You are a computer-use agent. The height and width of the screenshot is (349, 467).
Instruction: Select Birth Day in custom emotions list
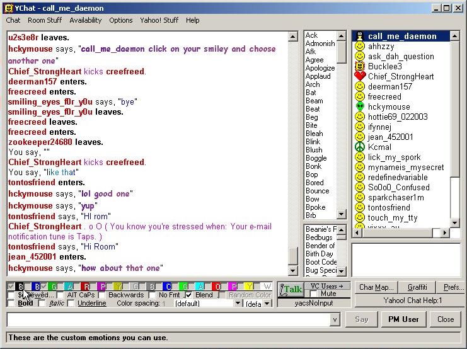click(320, 254)
